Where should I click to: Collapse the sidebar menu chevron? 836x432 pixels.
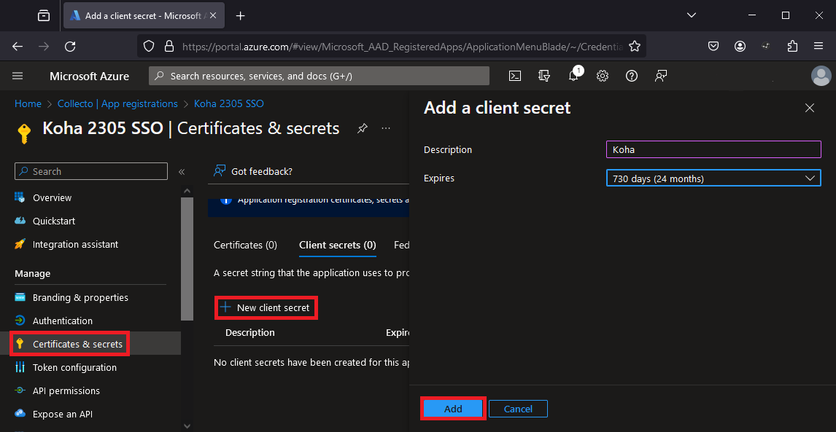tap(181, 171)
